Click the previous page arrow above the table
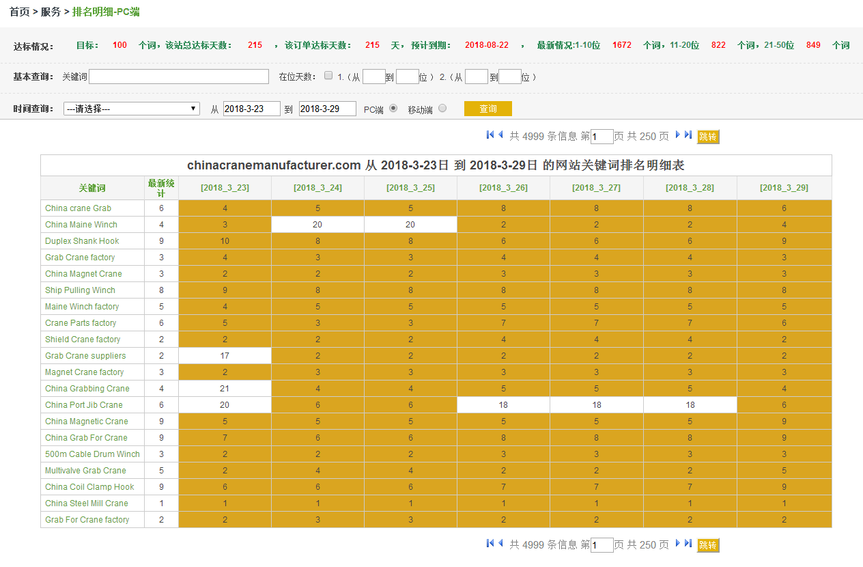Screen dimensions: 863x567 [x=500, y=135]
